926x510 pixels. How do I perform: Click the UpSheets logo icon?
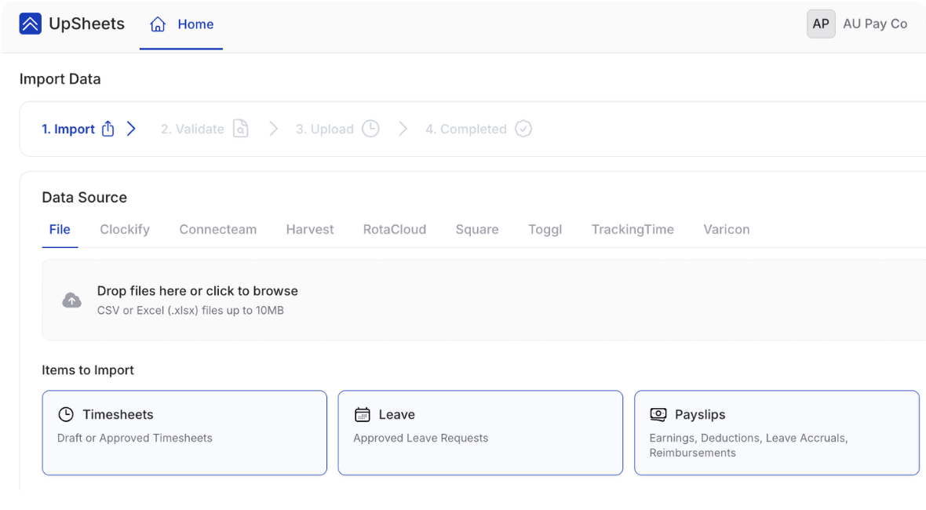(30, 24)
